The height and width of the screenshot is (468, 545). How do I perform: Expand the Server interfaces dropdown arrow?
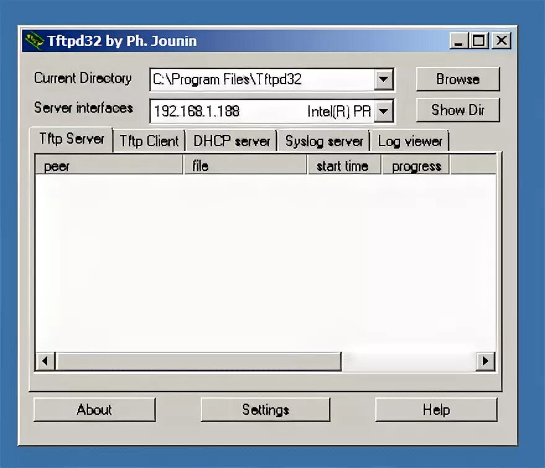point(384,111)
